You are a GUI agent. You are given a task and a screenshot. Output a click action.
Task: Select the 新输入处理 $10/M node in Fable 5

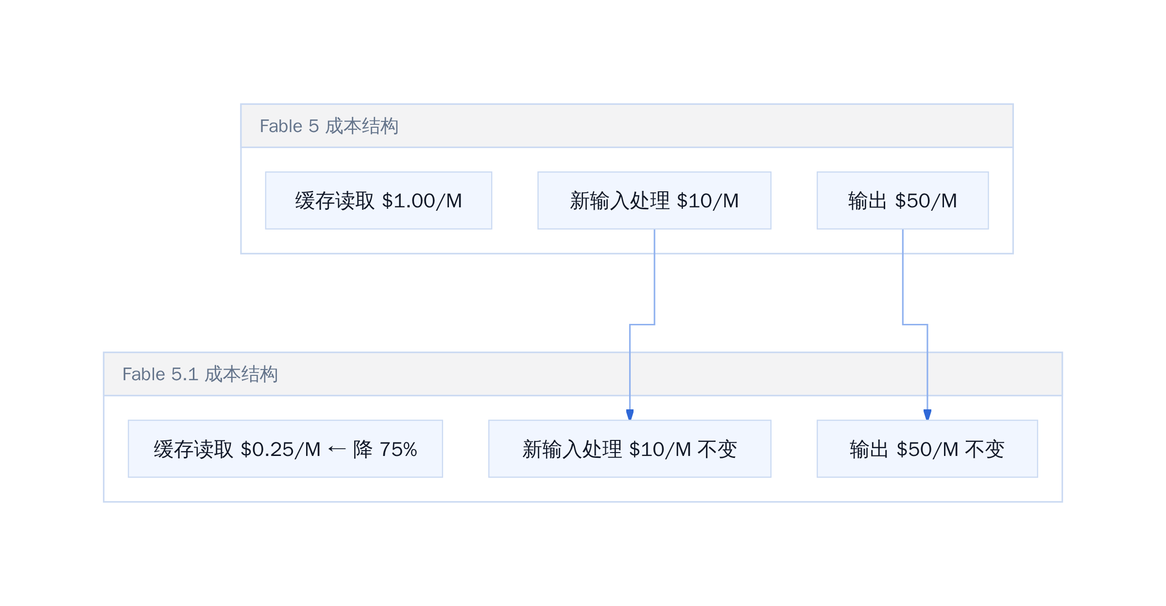654,201
